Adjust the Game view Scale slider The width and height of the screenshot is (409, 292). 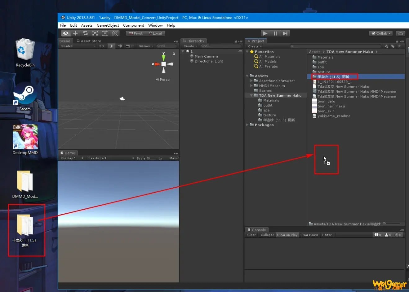151,158
